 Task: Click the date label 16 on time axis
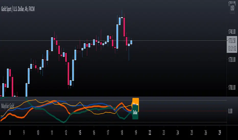pos(94,133)
